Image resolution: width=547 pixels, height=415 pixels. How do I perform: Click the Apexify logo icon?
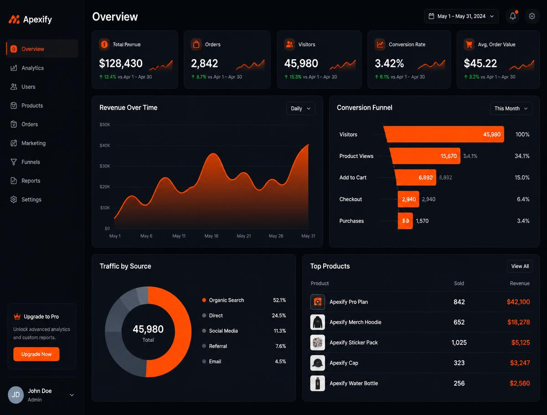[x=14, y=19]
